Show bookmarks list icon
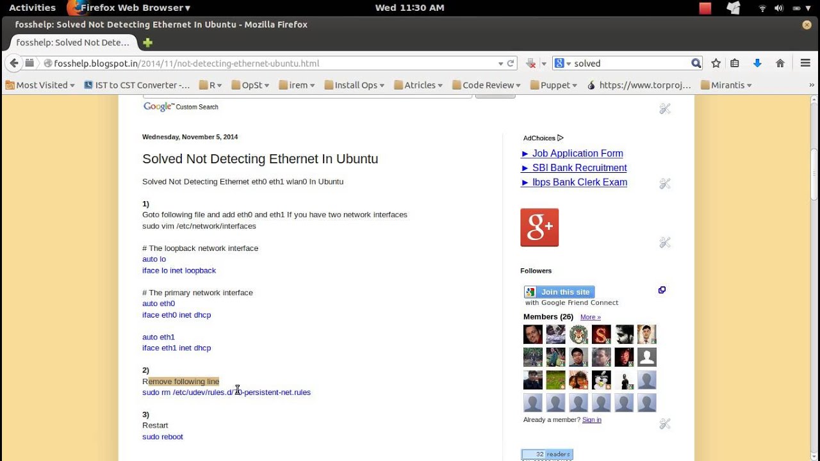Viewport: 820px width, 461px height. pyautogui.click(x=735, y=63)
